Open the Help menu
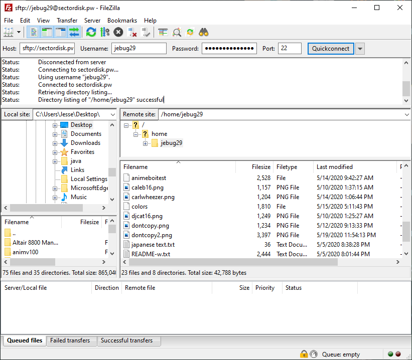 coord(150,21)
